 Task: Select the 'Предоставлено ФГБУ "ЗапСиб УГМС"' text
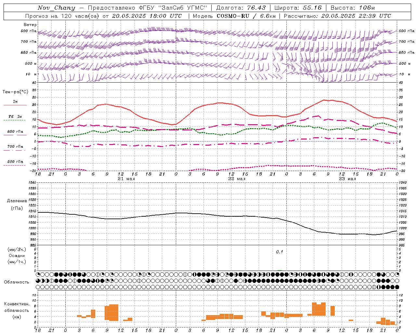148,8
